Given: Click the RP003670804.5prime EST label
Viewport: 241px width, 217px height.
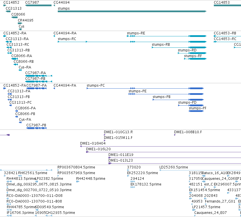Looking at the screenshot, I should (76, 167).
